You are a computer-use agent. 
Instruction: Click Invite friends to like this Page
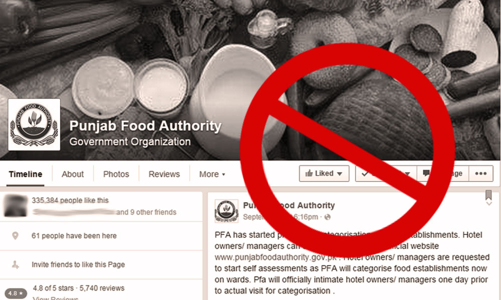(x=78, y=264)
